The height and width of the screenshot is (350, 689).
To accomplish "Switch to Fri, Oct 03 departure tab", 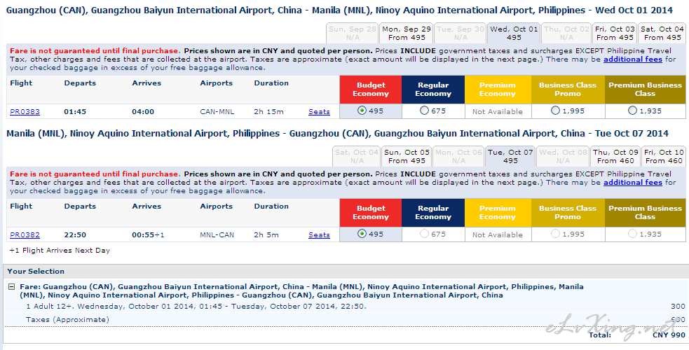I will [x=615, y=34].
